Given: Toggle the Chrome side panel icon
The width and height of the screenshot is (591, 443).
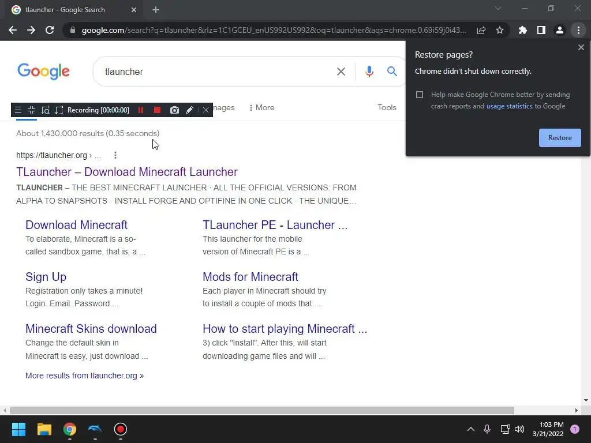Looking at the screenshot, I should click(541, 30).
